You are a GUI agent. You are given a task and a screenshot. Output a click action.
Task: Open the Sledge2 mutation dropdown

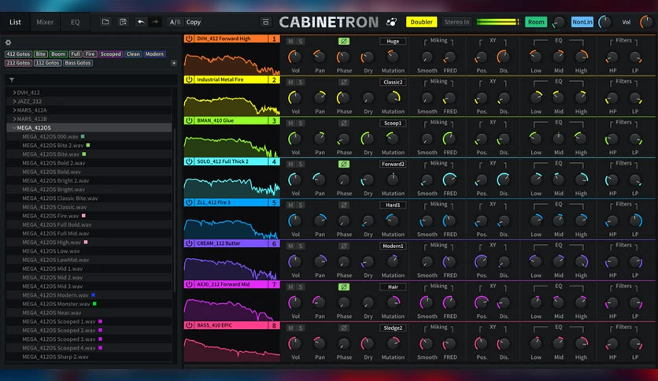(x=393, y=327)
